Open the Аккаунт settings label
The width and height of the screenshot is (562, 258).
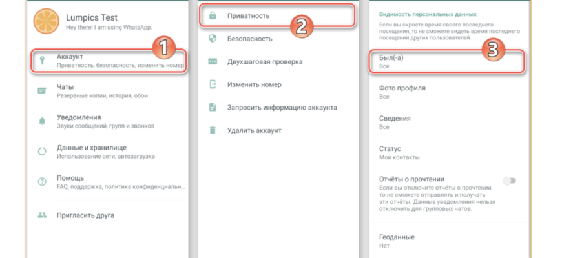(70, 57)
